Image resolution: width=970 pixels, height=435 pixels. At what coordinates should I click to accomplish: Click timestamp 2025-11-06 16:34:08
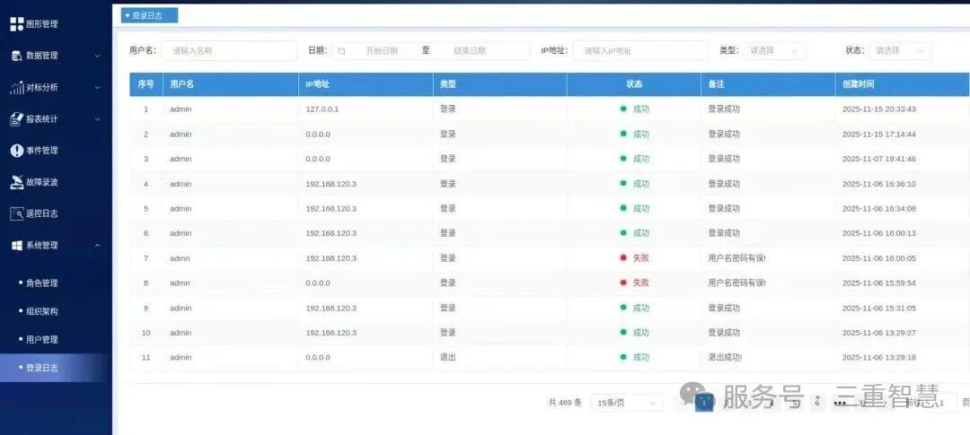pyautogui.click(x=879, y=208)
